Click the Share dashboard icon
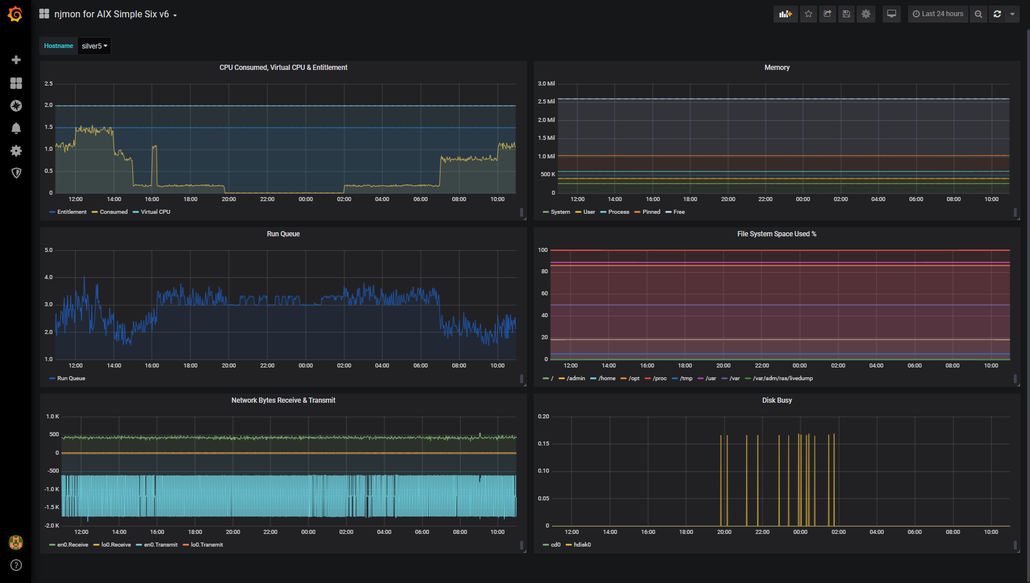Screen dimensions: 1030x583 (827, 14)
